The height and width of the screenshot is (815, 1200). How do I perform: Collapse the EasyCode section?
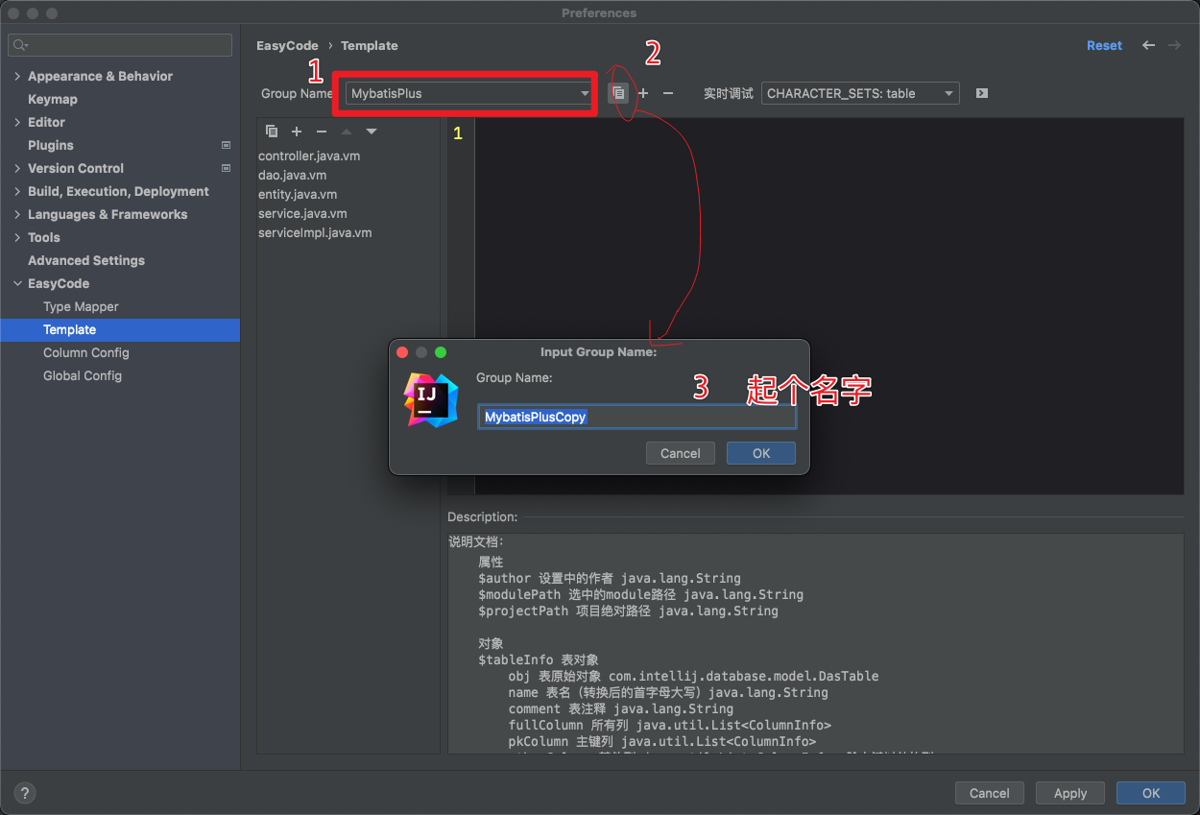[x=17, y=283]
